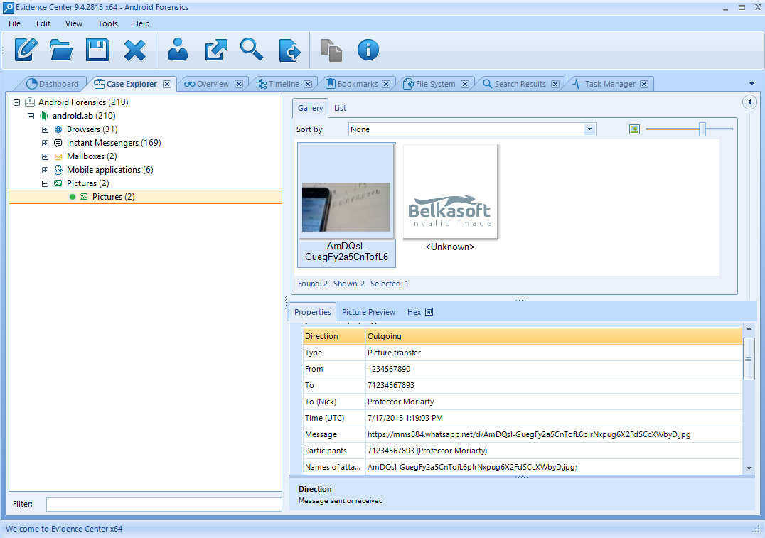Expand the Mailboxes (2) node
Viewport: 765px width, 538px height.
(x=45, y=156)
